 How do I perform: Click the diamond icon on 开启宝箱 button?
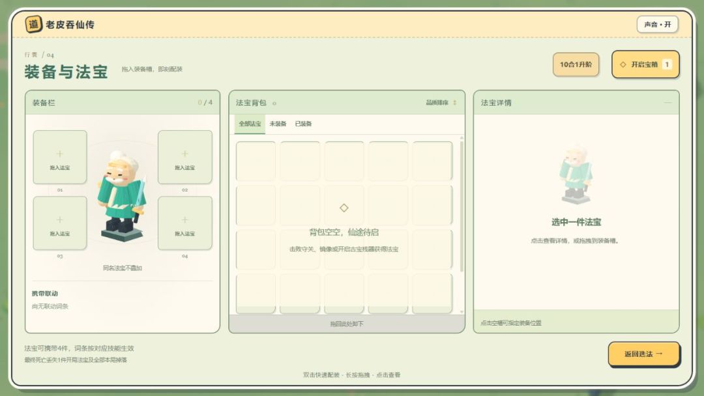coord(623,64)
